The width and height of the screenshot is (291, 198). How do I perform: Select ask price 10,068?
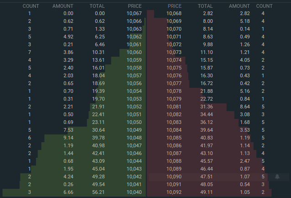(x=174, y=14)
